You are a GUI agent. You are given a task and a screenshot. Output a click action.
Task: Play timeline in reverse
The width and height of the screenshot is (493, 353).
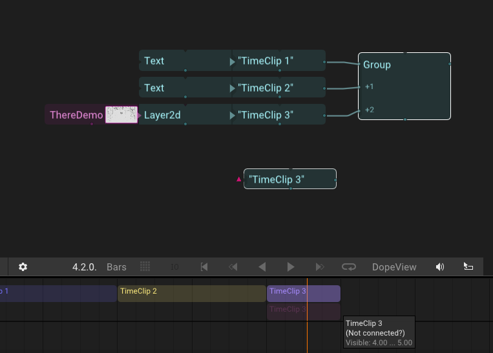click(262, 267)
